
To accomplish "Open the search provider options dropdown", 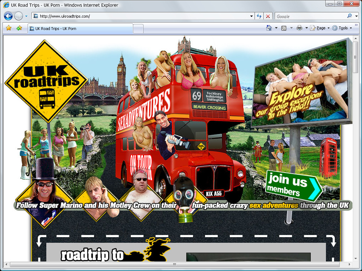I will (356, 16).
